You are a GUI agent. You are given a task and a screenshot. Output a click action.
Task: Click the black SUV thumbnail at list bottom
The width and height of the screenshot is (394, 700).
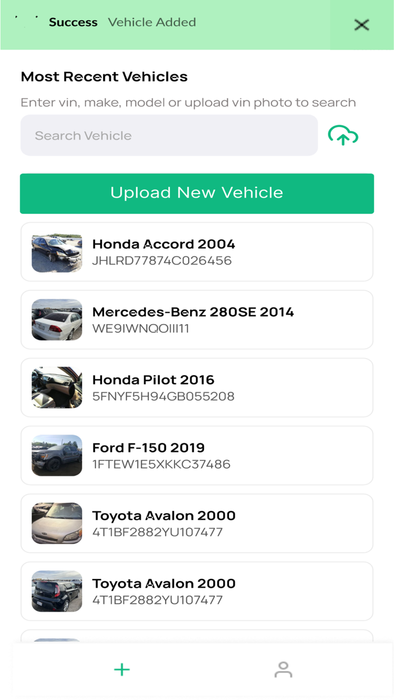(x=56, y=591)
